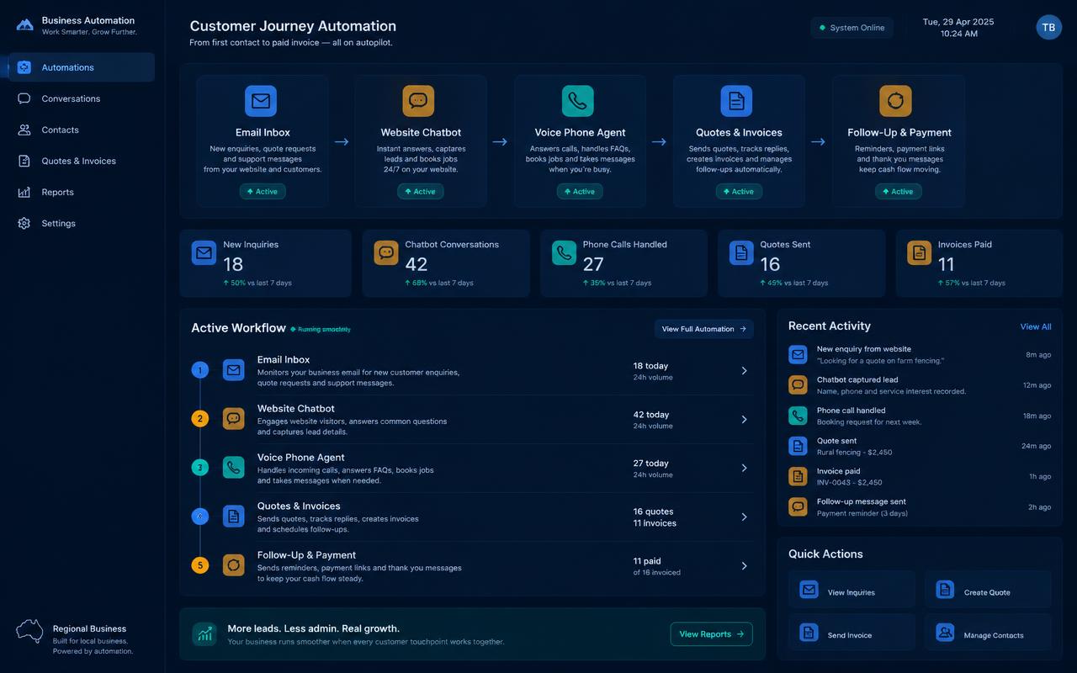Open the Invoice paid INV-0043 activity
The height and width of the screenshot is (673, 1077).
(920, 476)
